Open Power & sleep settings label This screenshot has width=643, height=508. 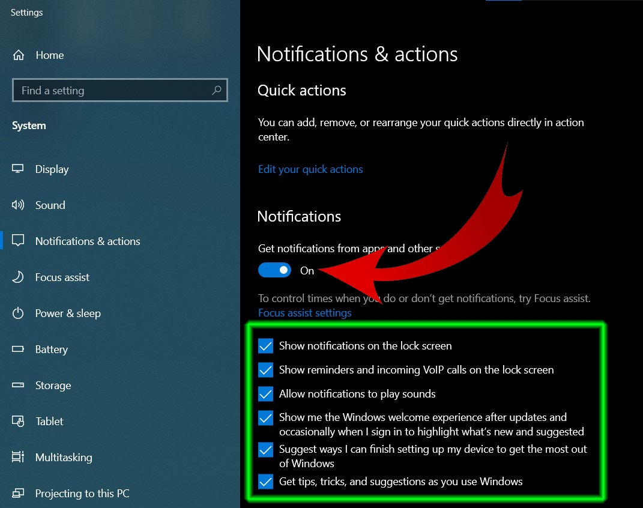pos(68,313)
